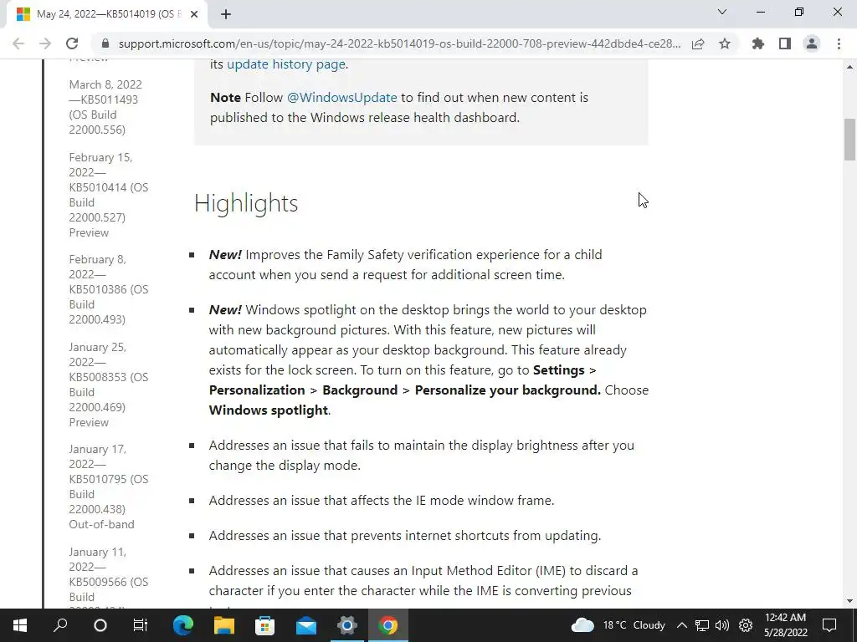The width and height of the screenshot is (857, 642).
Task: Open Task View on the taskbar
Action: 141,625
